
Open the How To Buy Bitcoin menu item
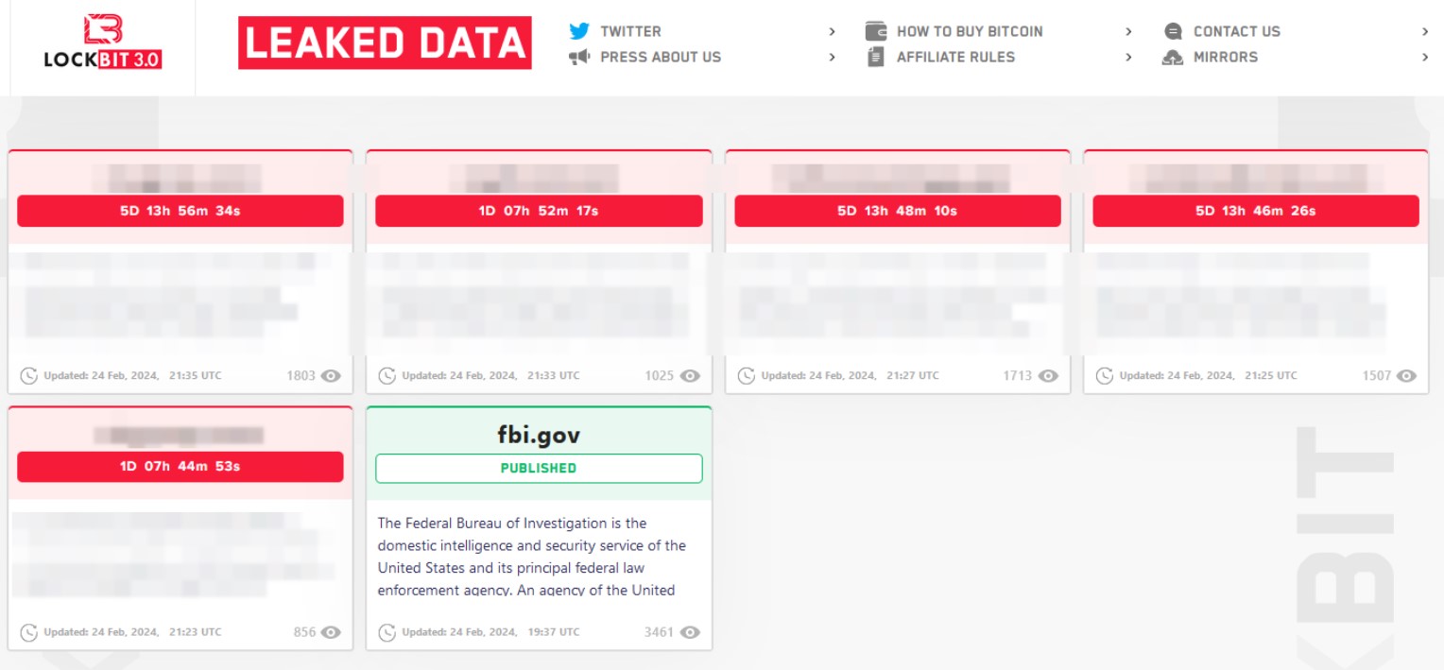[970, 31]
